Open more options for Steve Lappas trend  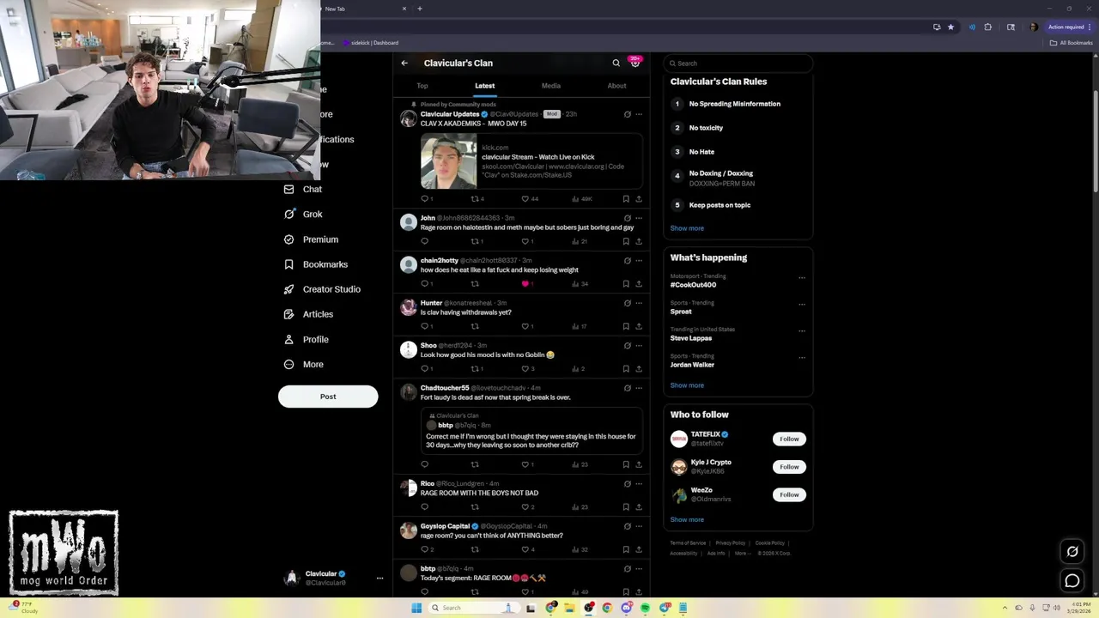802,330
